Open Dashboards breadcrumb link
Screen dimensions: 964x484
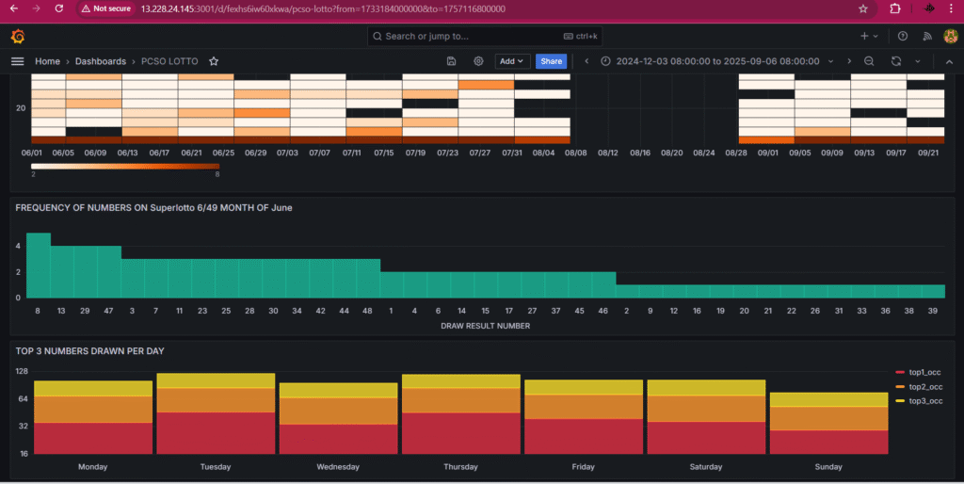click(x=101, y=61)
